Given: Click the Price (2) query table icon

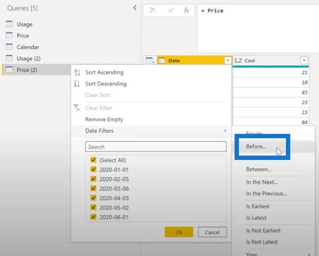Looking at the screenshot, I should click(9, 70).
